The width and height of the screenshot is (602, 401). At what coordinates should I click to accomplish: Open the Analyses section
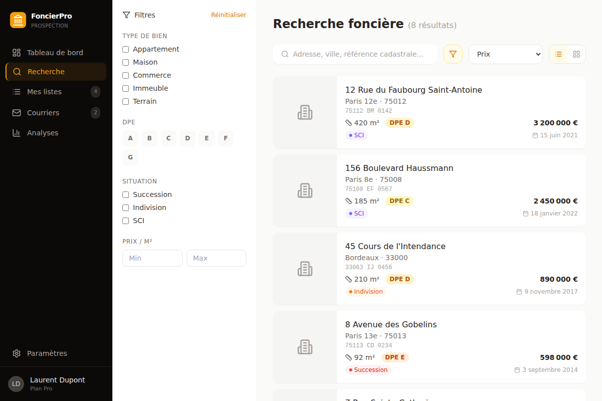click(x=56, y=133)
